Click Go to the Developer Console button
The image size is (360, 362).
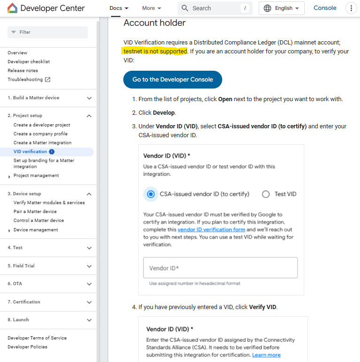click(x=172, y=80)
